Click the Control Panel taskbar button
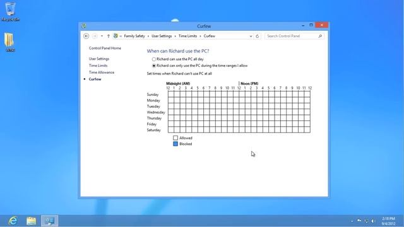404x227 pixels. 49,221
